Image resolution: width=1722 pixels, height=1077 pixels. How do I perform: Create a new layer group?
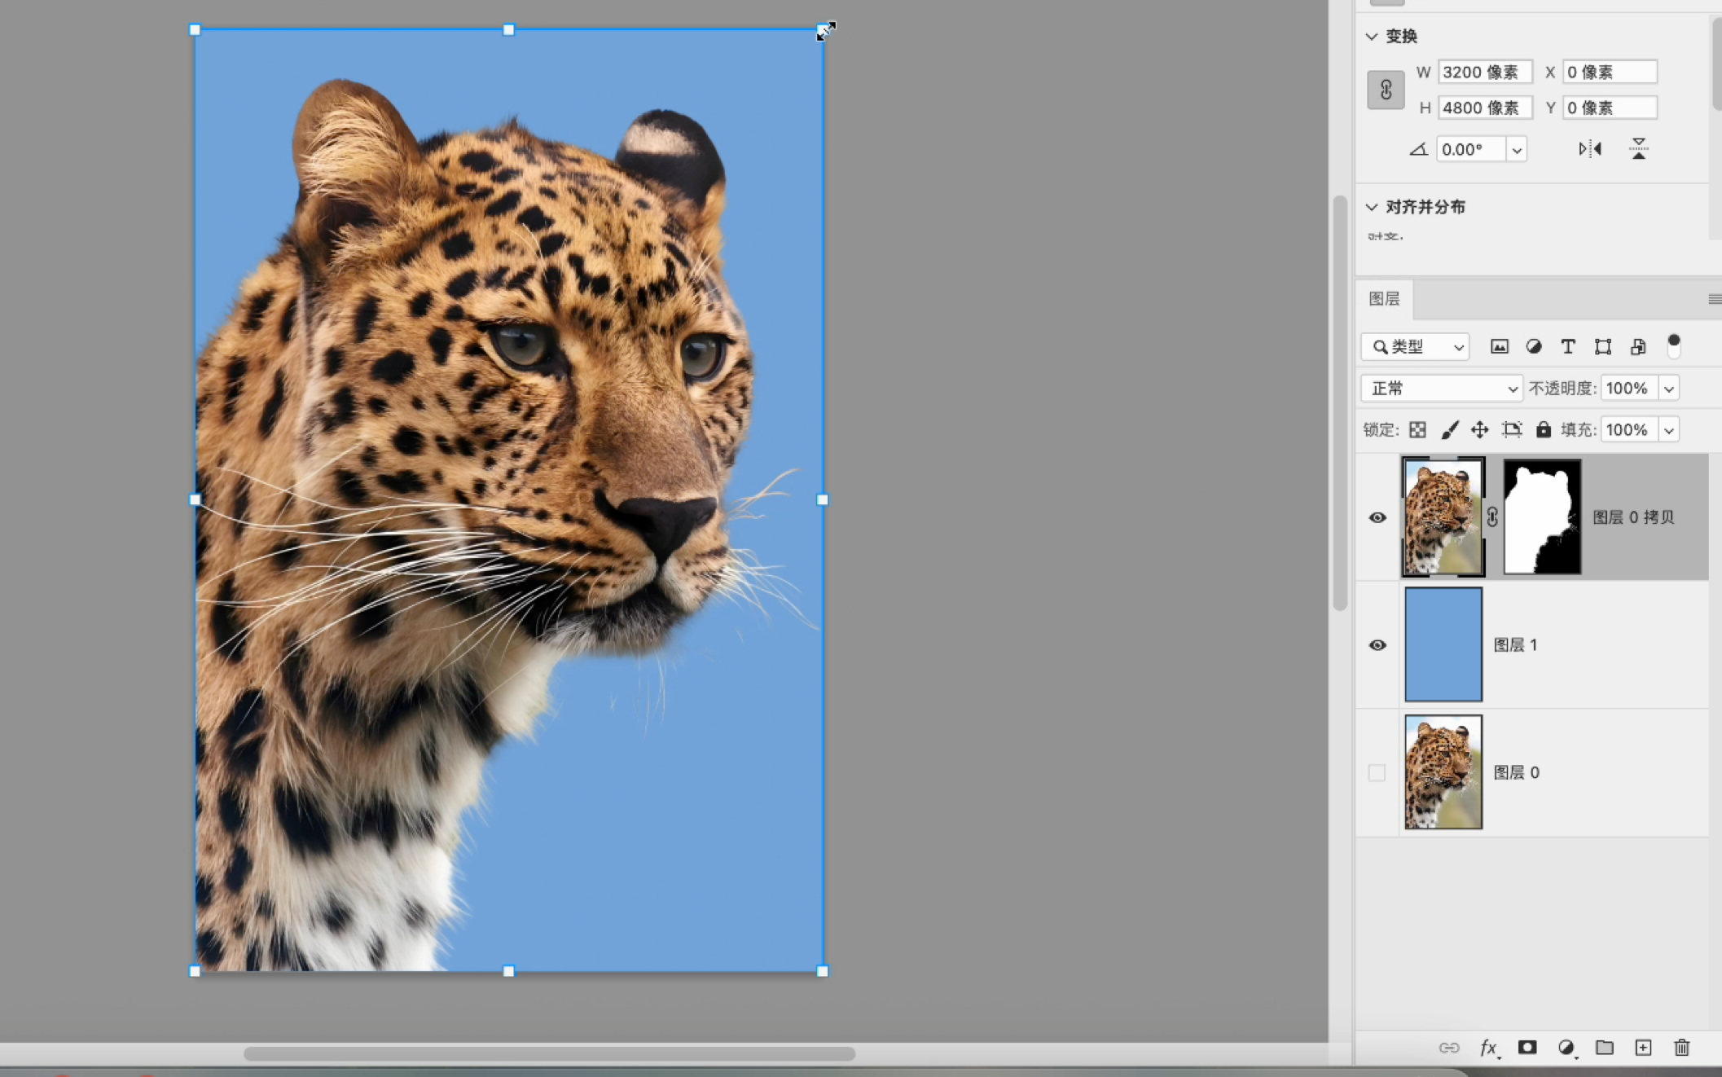1605,1048
